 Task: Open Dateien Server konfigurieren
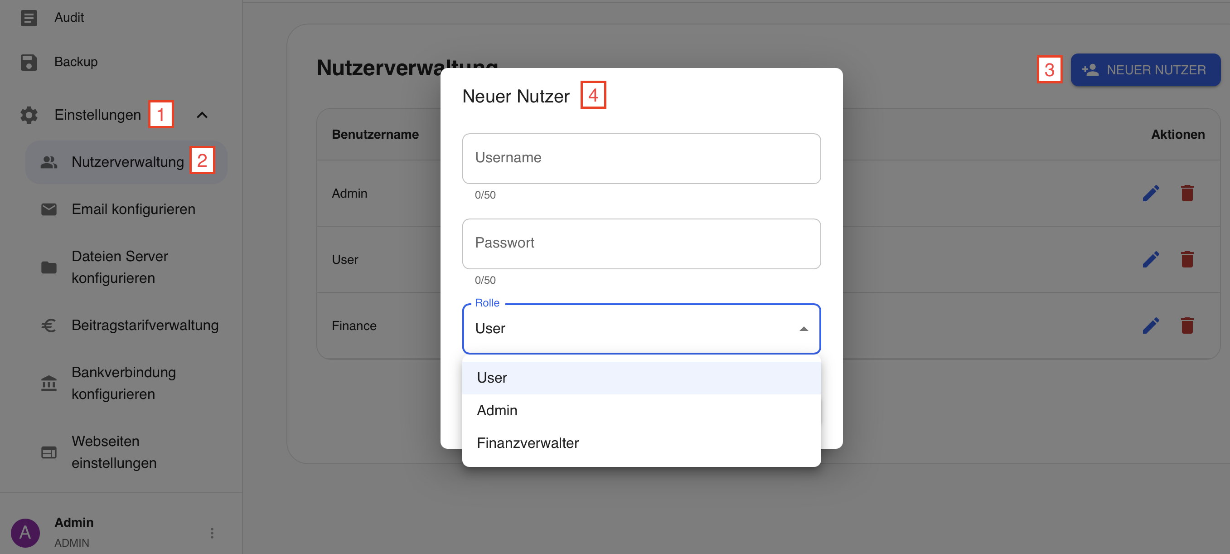coord(126,267)
